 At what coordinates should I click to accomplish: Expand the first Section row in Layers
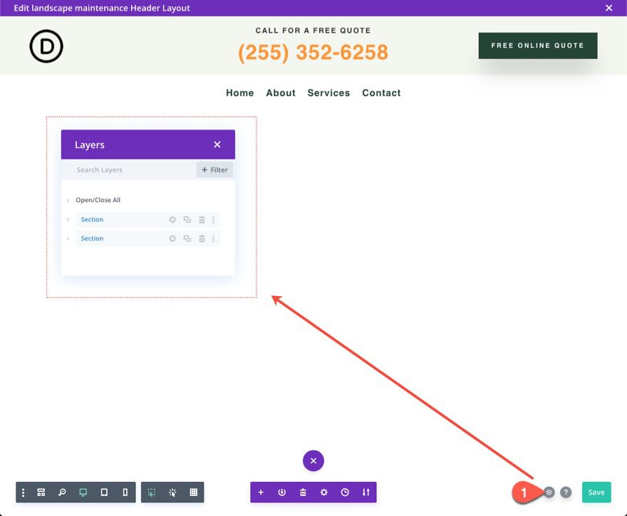pos(68,219)
